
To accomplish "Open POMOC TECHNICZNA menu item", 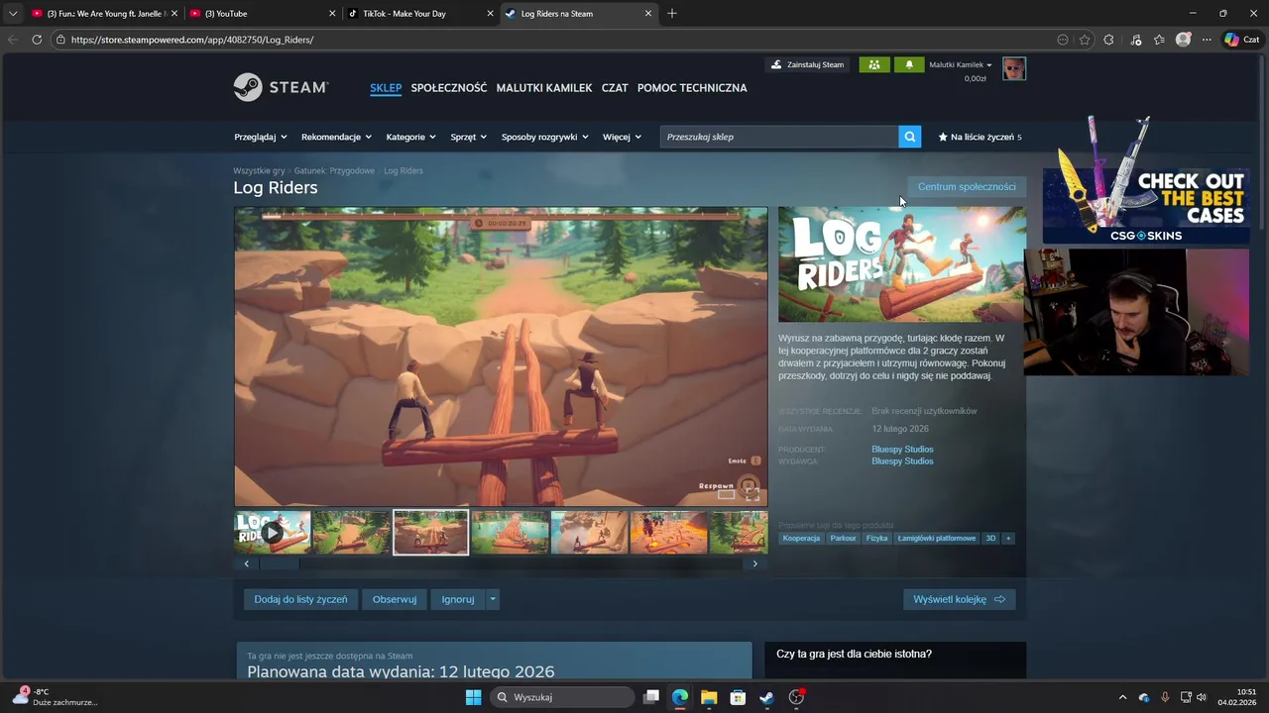I will click(692, 87).
